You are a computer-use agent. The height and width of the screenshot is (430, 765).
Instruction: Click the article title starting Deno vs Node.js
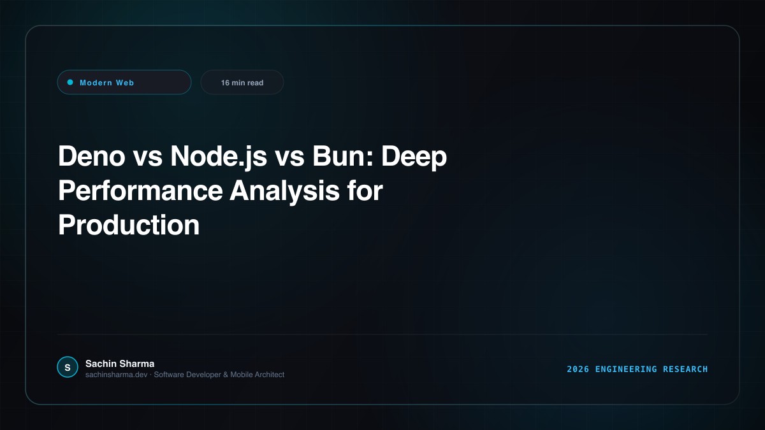click(252, 191)
